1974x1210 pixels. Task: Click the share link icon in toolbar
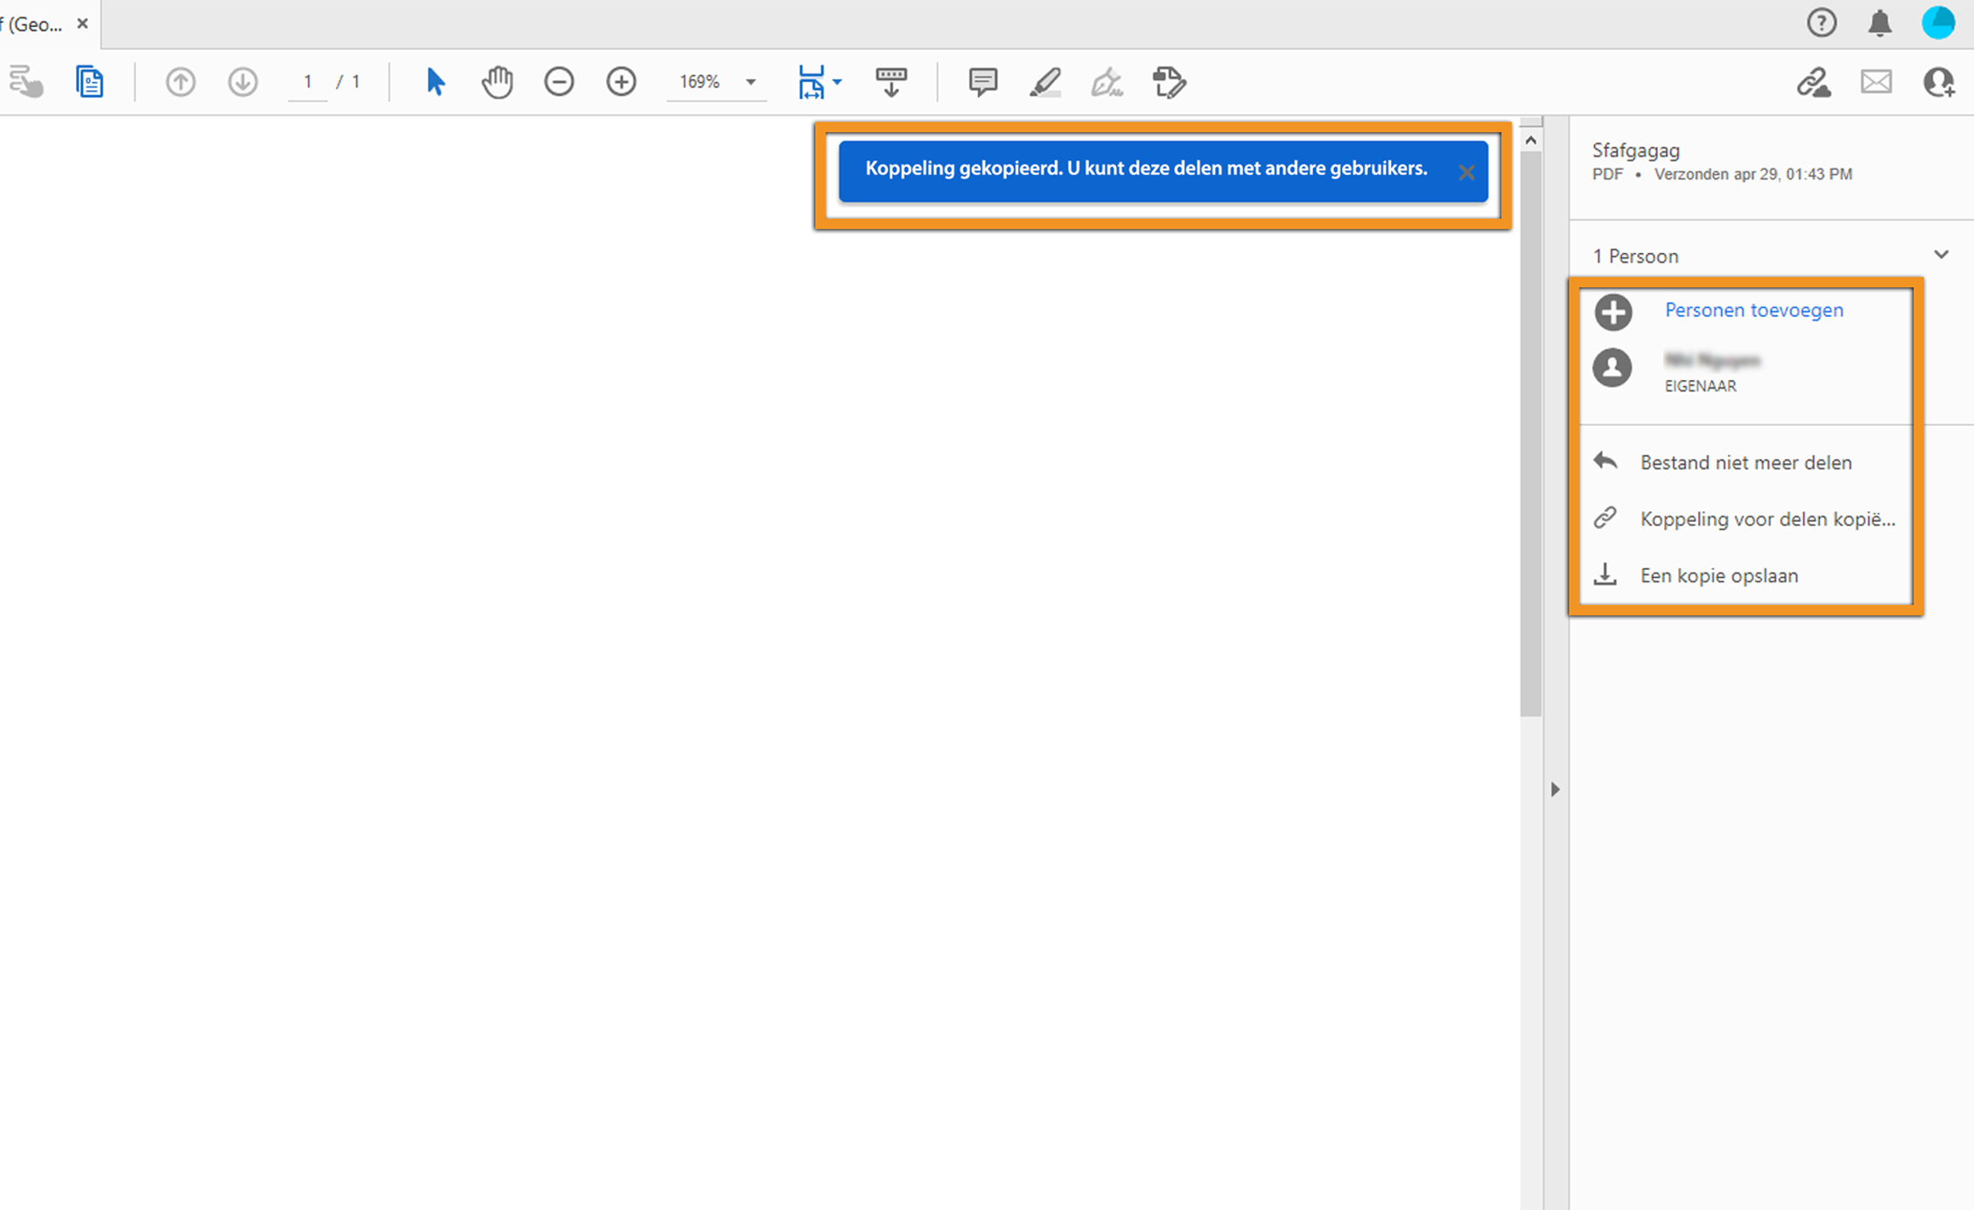(x=1813, y=82)
